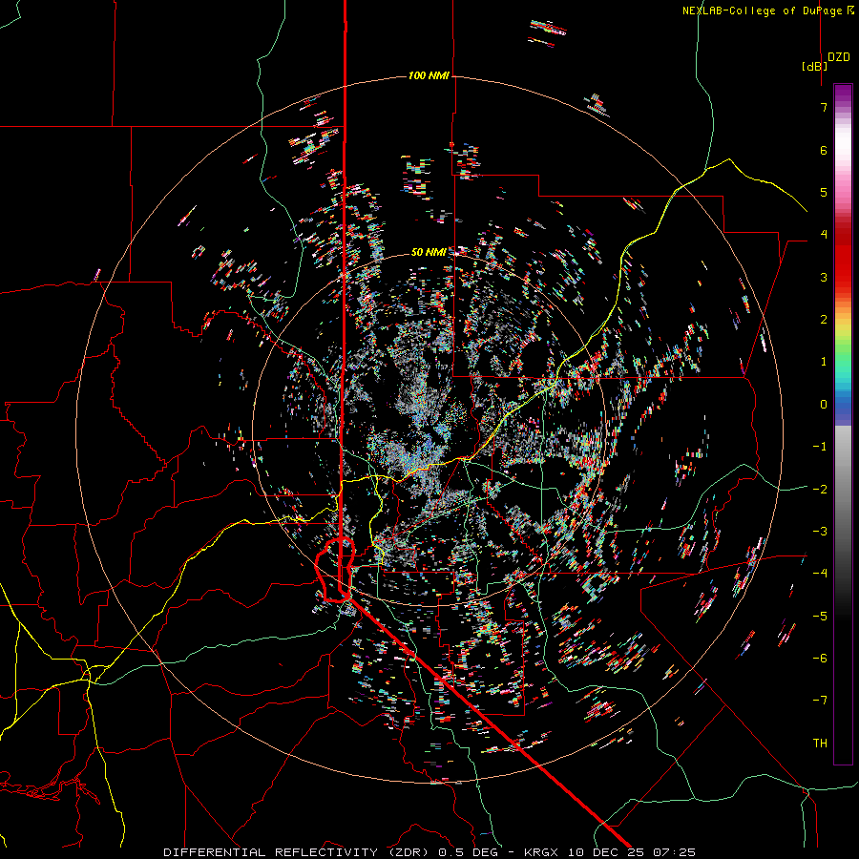The height and width of the screenshot is (859, 859).
Task: Click the -6 value on the color scale
Action: 820,659
